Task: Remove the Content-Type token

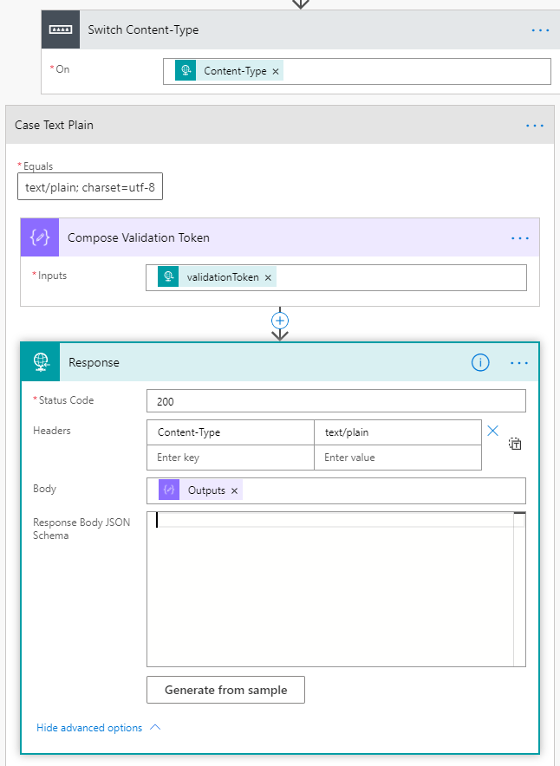Action: tap(276, 71)
